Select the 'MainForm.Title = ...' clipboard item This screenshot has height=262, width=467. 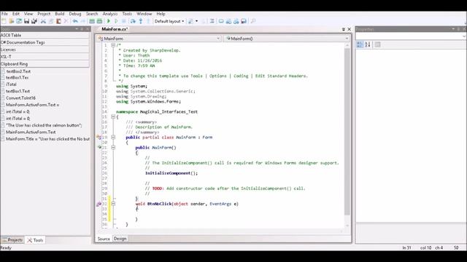point(47,139)
